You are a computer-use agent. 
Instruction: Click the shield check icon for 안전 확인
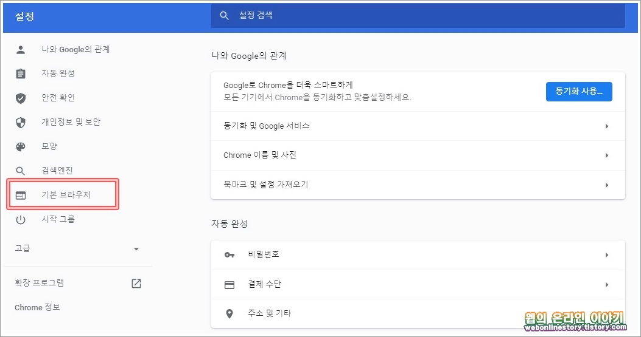21,98
